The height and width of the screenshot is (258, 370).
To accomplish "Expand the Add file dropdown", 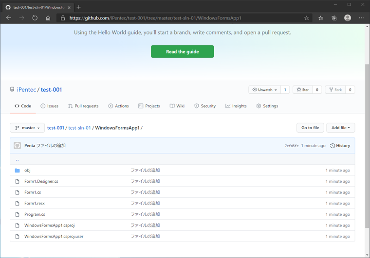I will (340, 128).
